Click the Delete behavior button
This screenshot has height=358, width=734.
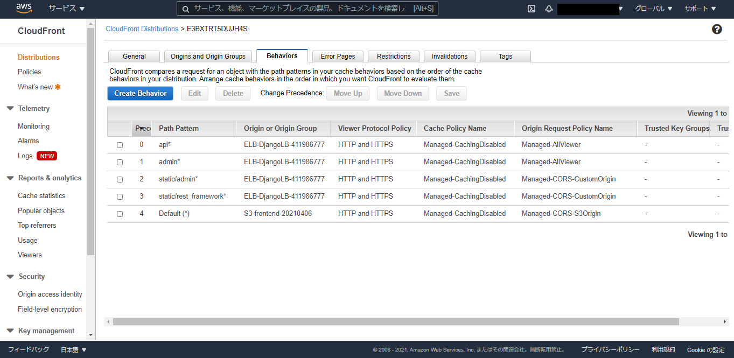233,93
